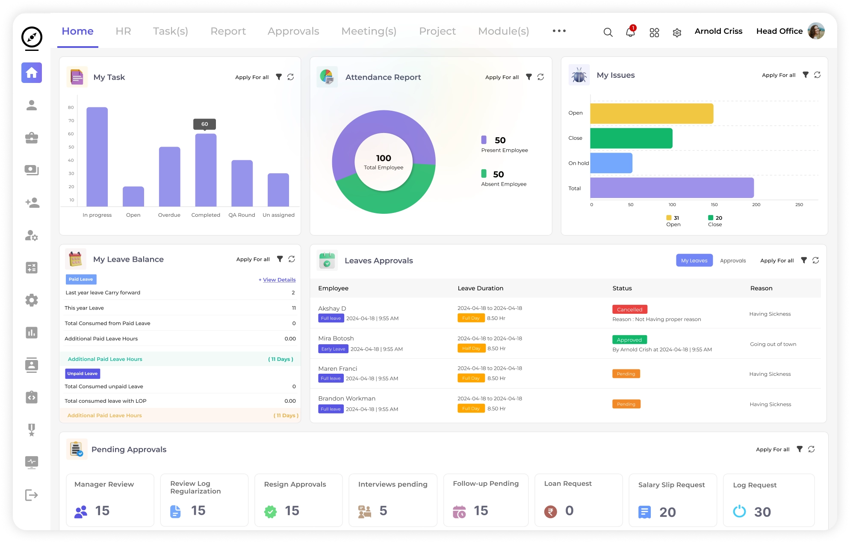Open the Employee profile sidebar icon
This screenshot has height=543, width=850.
coord(32,105)
